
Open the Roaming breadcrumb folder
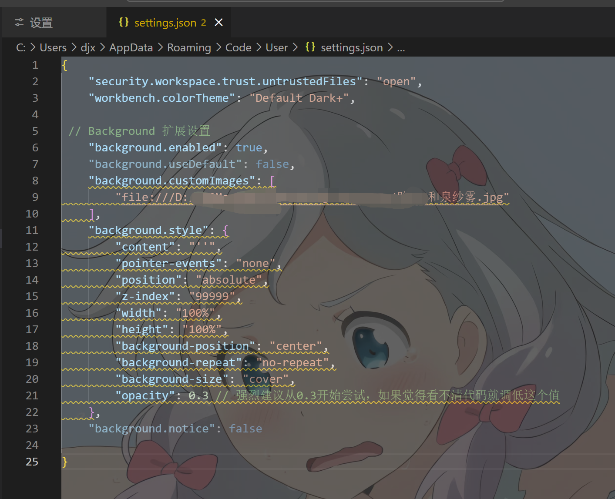pos(189,47)
